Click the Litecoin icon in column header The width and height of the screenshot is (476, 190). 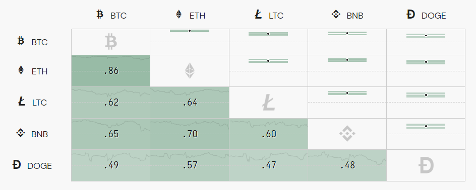pyautogui.click(x=258, y=14)
